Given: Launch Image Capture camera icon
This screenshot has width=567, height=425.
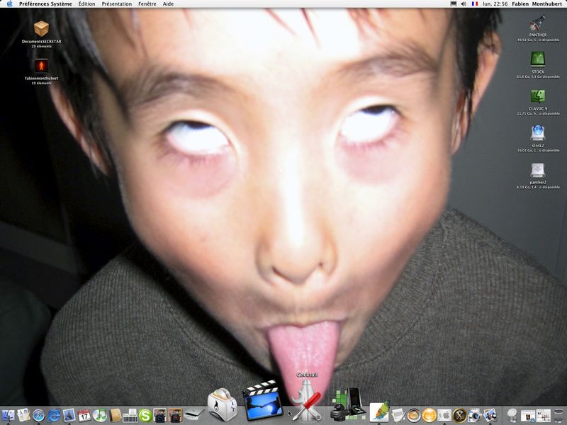Looking at the screenshot, I should (x=475, y=415).
